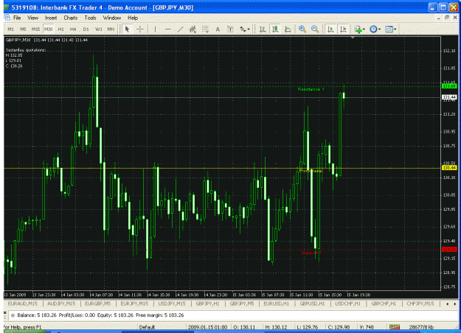Open the View menu

32,18
